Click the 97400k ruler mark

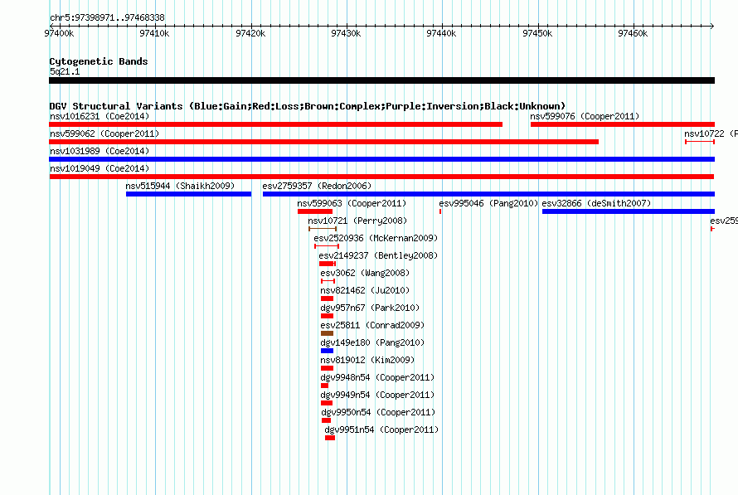[59, 33]
